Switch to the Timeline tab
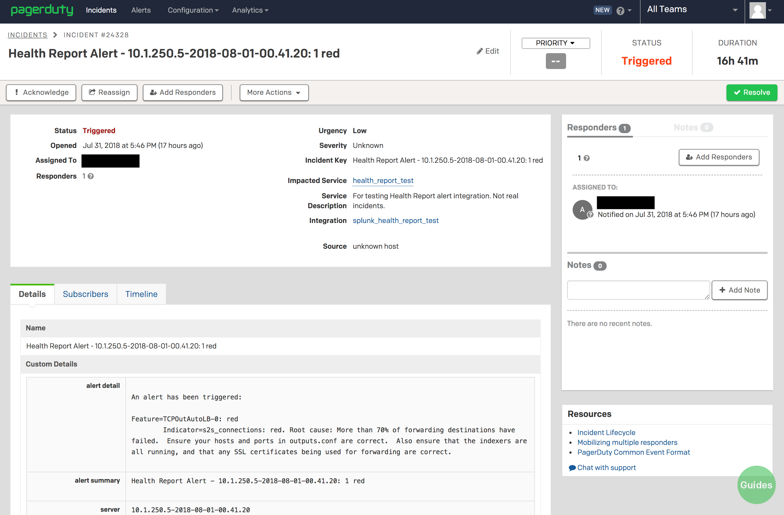 pos(141,294)
